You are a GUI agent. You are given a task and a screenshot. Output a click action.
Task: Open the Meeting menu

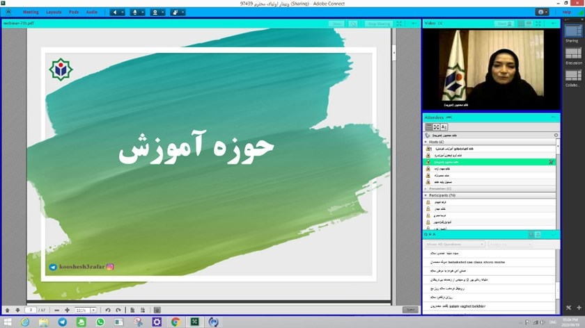pyautogui.click(x=31, y=12)
